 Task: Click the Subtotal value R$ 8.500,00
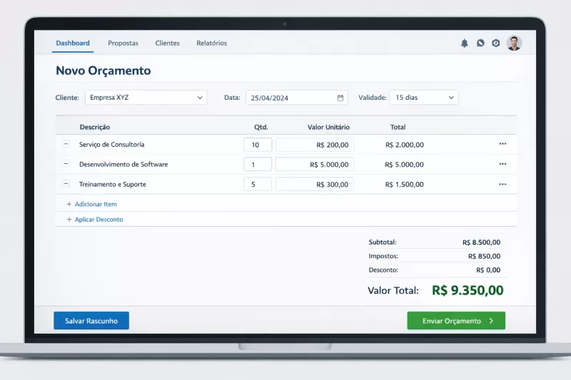[x=481, y=242]
